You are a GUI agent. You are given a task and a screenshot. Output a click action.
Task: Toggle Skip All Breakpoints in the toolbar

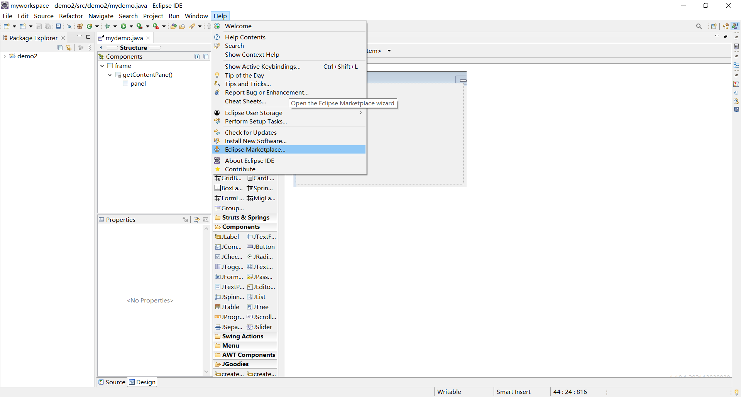tap(69, 26)
